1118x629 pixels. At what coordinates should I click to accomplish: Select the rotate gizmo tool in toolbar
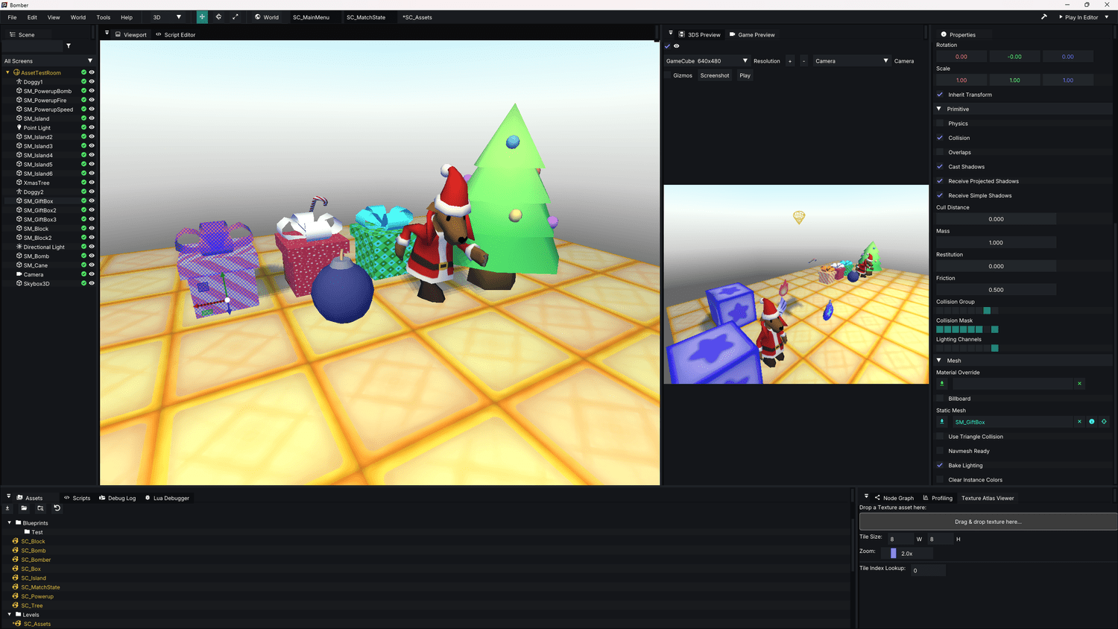(x=218, y=17)
